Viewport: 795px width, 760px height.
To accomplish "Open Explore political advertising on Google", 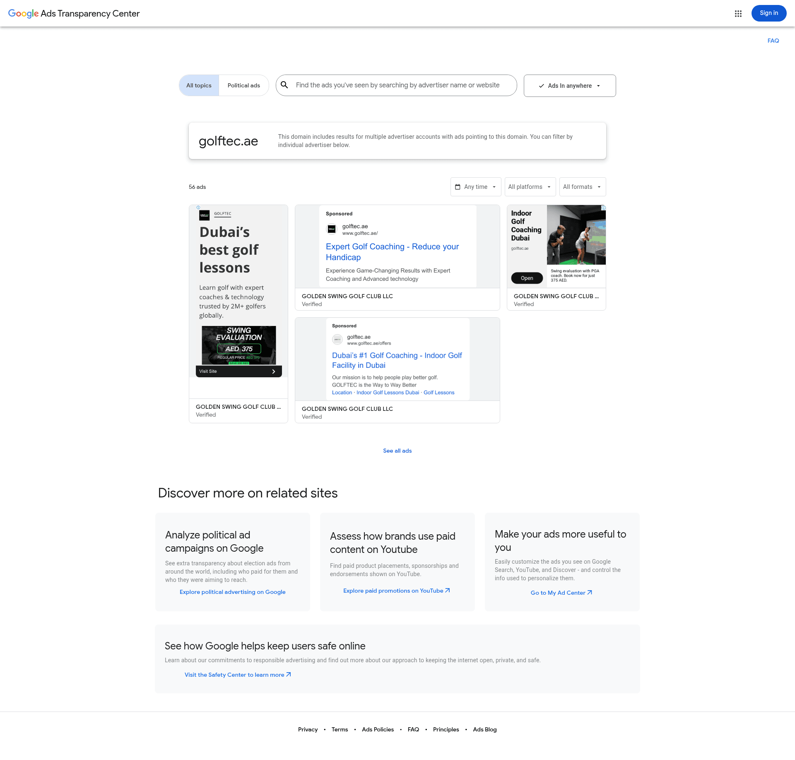I will (233, 592).
